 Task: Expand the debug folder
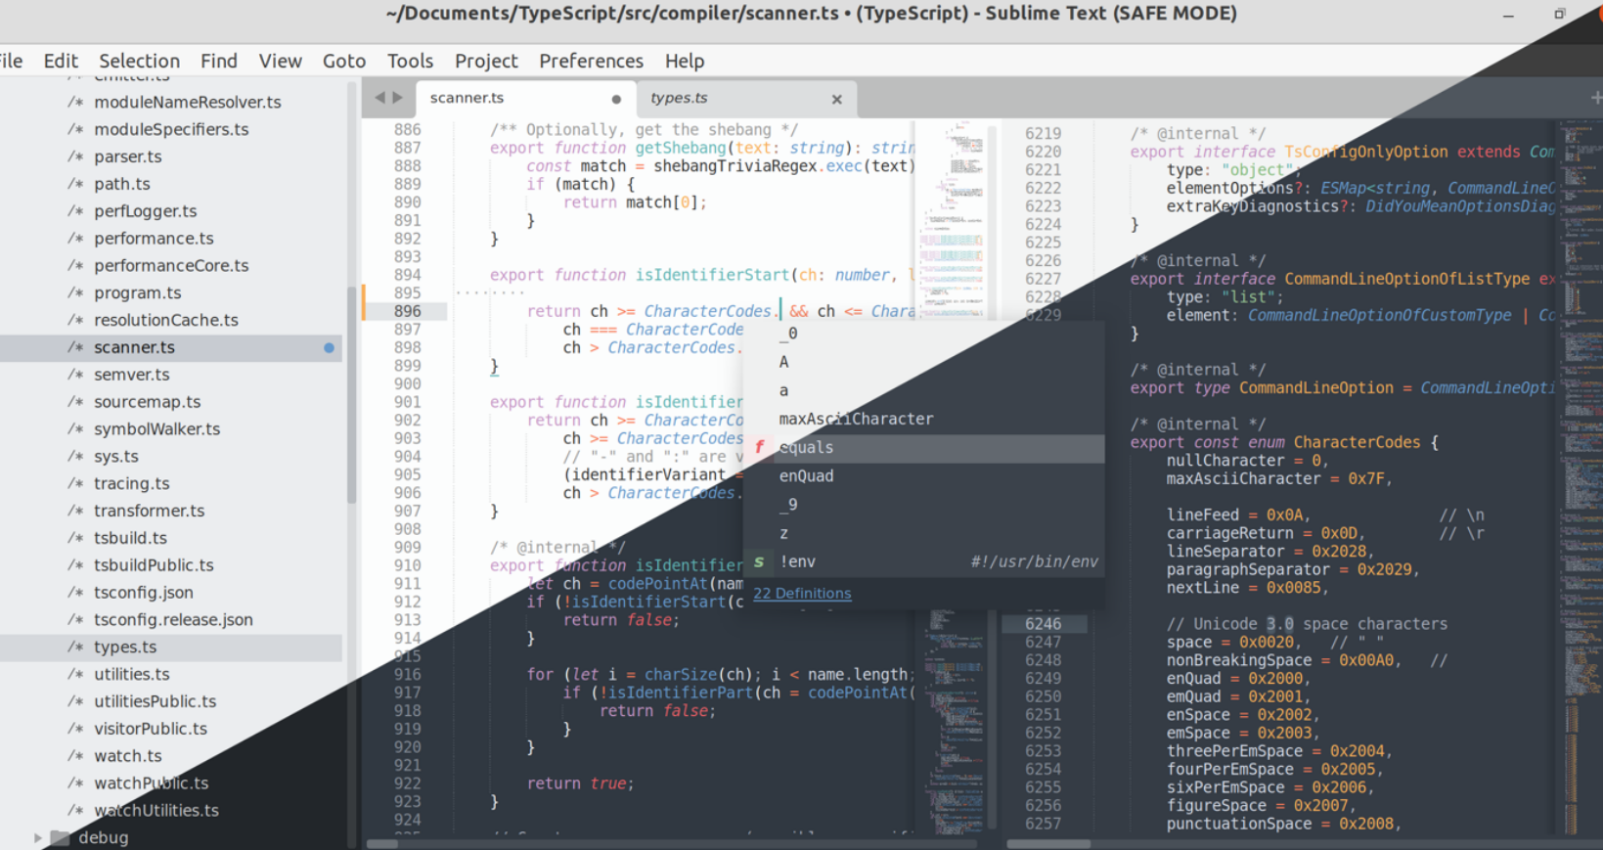click(x=37, y=837)
